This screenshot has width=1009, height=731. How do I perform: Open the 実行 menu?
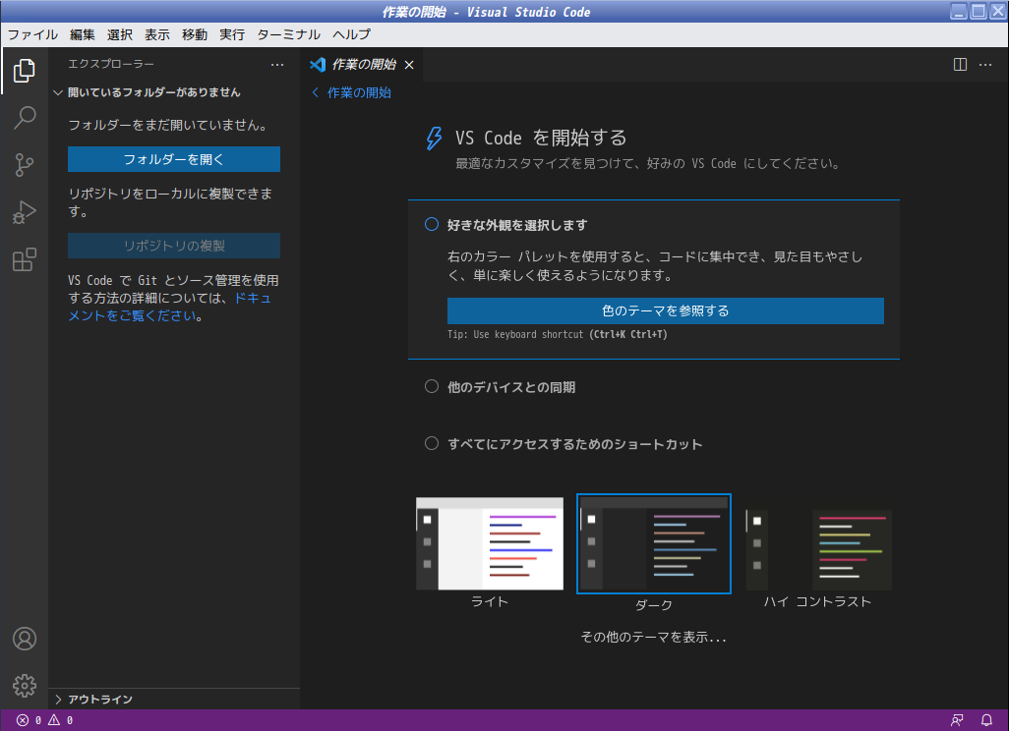[x=232, y=34]
